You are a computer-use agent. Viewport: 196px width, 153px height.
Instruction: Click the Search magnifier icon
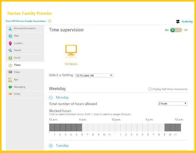pos(10,51)
